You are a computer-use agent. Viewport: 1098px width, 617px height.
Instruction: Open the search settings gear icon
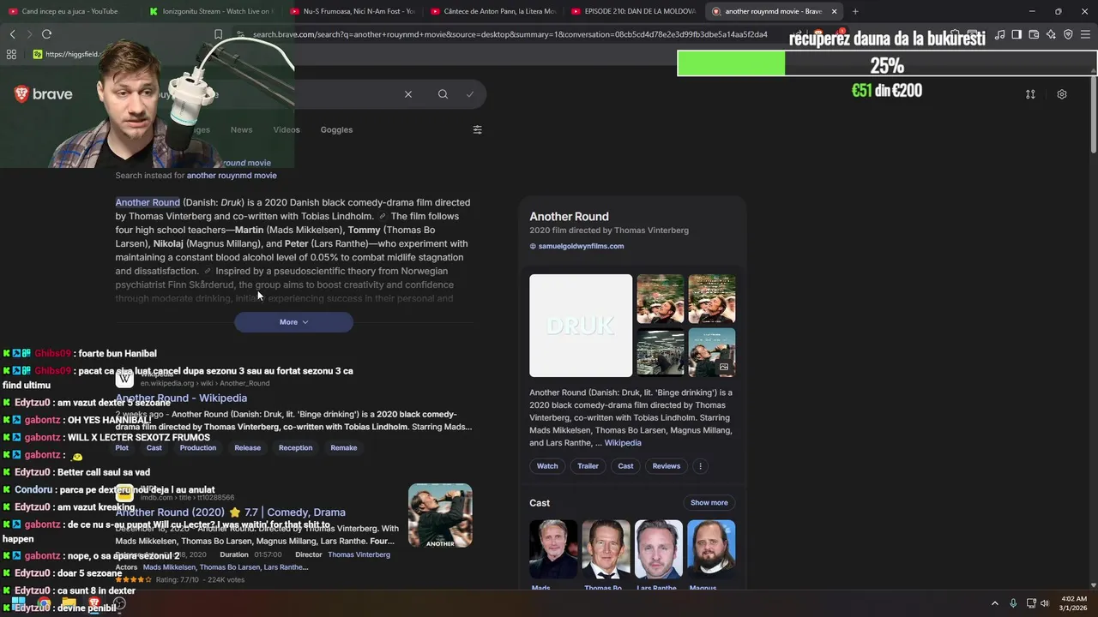[1062, 94]
